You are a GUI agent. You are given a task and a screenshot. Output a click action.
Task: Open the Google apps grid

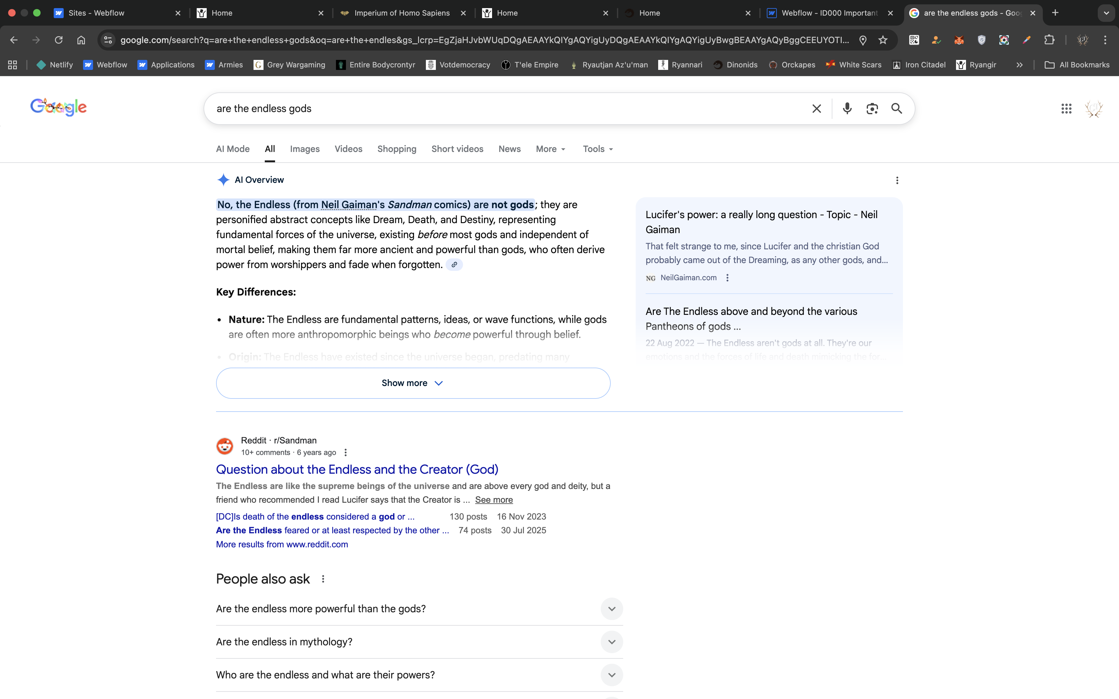click(x=1066, y=109)
